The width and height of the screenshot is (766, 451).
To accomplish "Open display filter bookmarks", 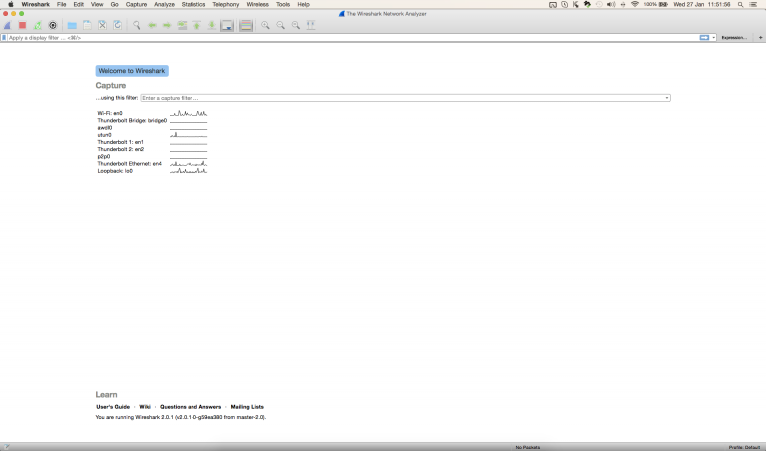I will (4, 38).
